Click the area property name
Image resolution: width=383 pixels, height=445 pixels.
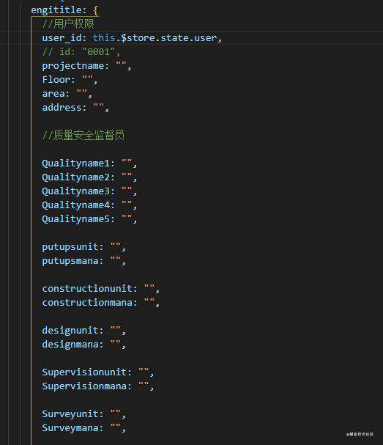pyautogui.click(x=53, y=94)
